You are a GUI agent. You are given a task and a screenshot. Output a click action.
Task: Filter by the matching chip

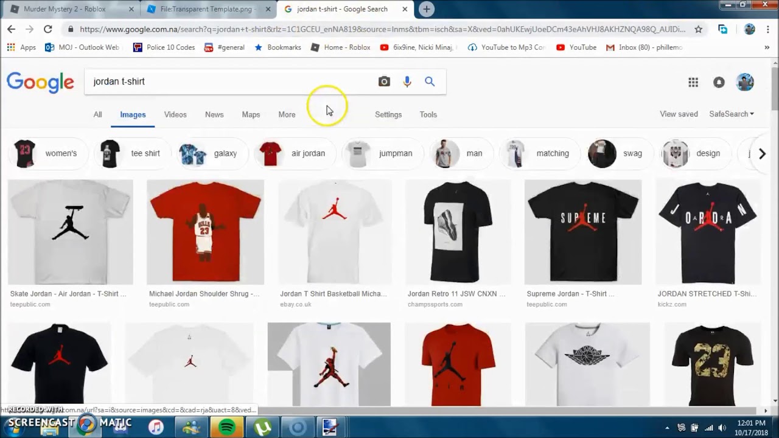click(x=539, y=153)
